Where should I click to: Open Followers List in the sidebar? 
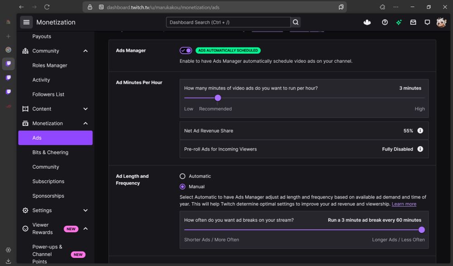(x=48, y=95)
